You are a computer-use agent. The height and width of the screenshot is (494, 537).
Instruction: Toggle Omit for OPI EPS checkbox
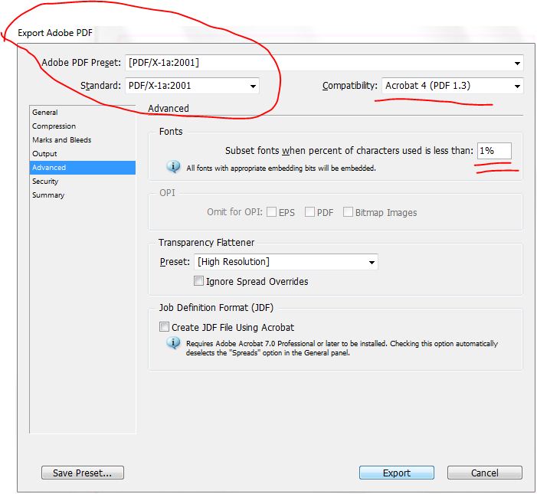(x=272, y=212)
